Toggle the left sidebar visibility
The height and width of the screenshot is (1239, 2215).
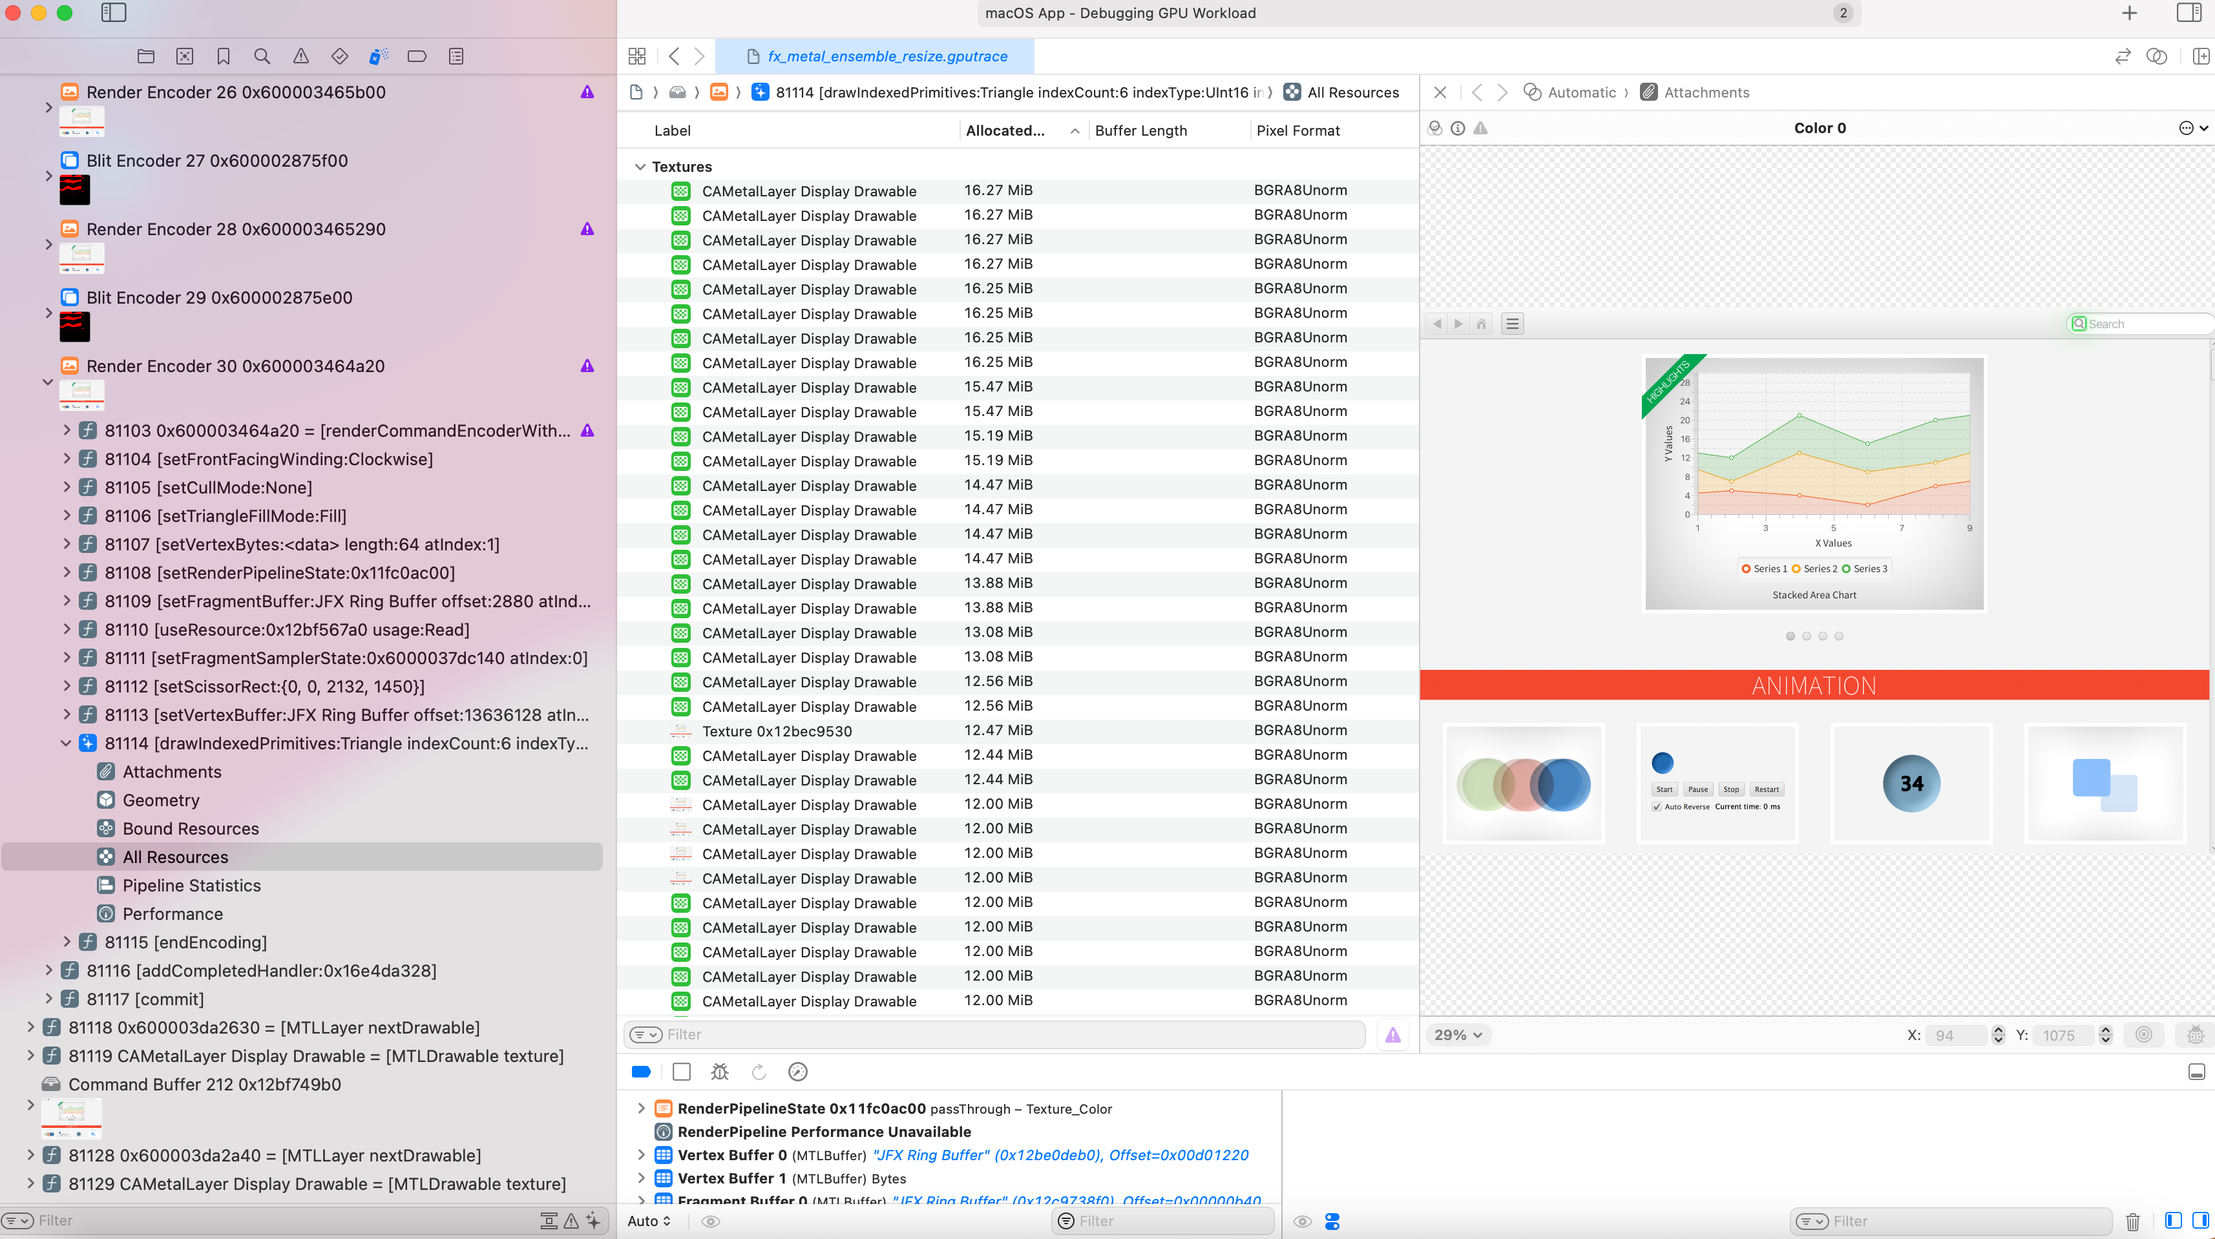pyautogui.click(x=114, y=13)
